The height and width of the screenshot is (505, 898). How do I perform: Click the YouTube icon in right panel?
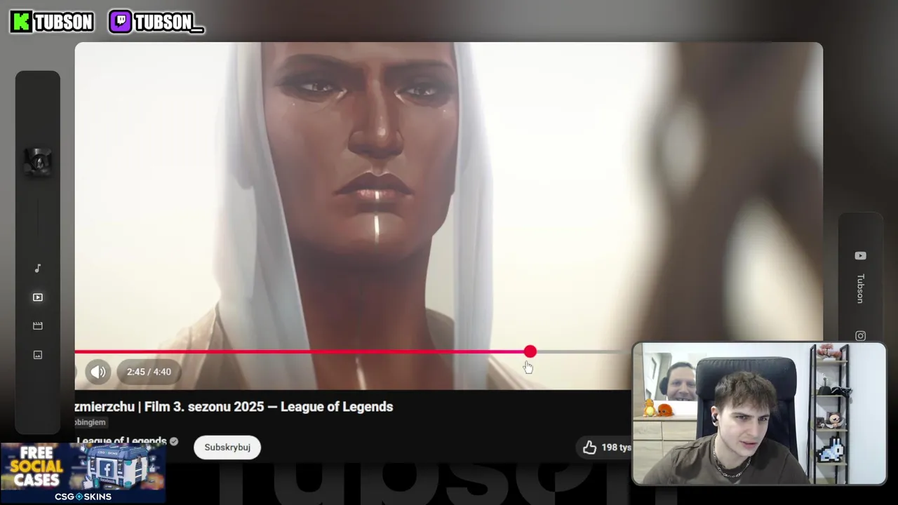(x=861, y=256)
